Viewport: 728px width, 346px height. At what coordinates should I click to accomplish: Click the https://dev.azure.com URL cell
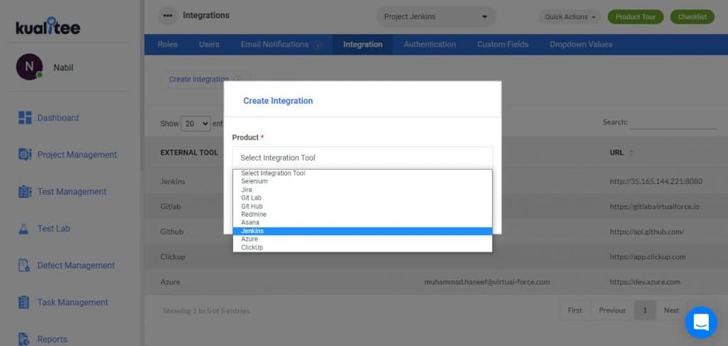(x=645, y=281)
